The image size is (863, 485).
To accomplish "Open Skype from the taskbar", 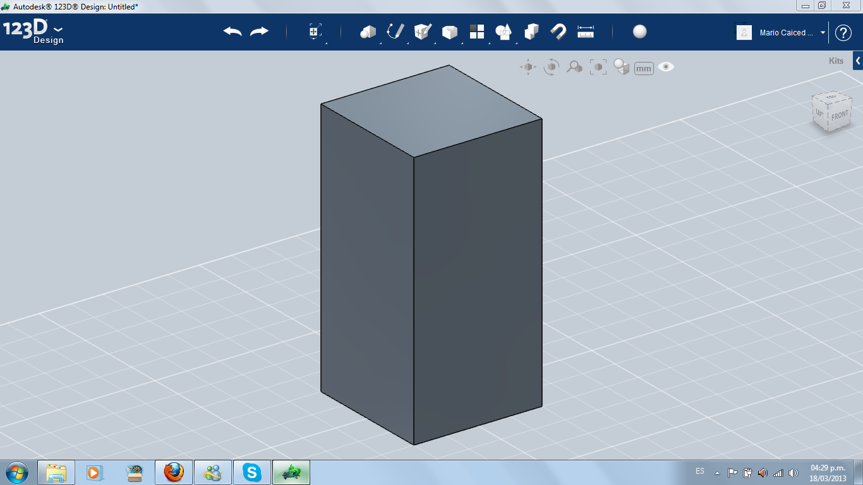I will (251, 472).
